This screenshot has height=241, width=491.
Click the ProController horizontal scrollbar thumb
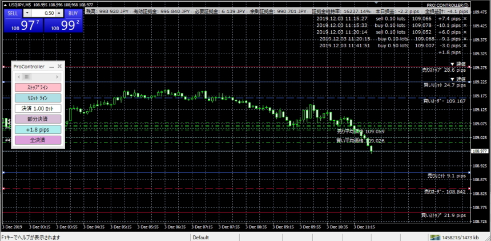[x=26, y=76]
